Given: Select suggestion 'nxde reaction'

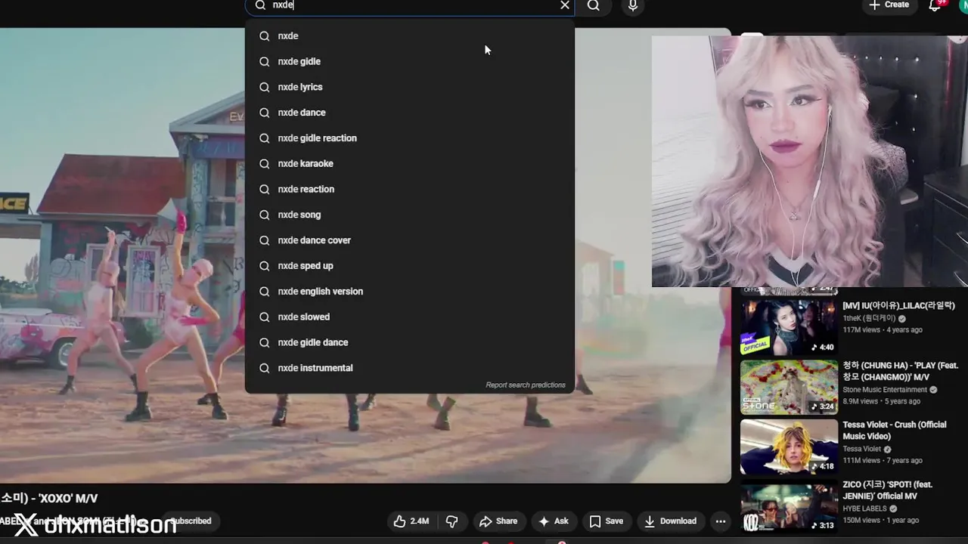Looking at the screenshot, I should 409,189.
